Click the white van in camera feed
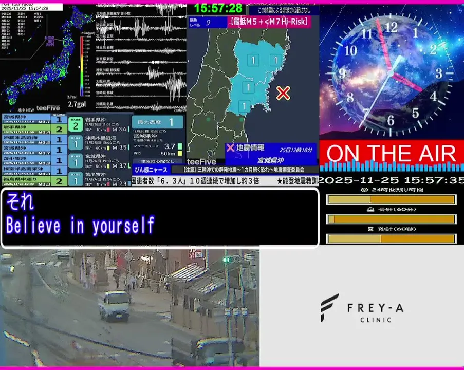 [114, 306]
